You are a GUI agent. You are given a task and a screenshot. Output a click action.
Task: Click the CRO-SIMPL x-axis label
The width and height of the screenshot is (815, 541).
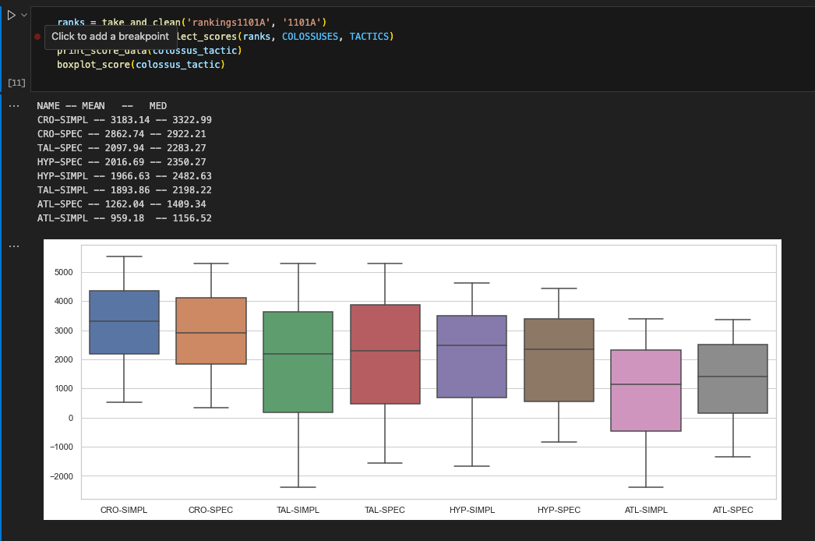(124, 511)
